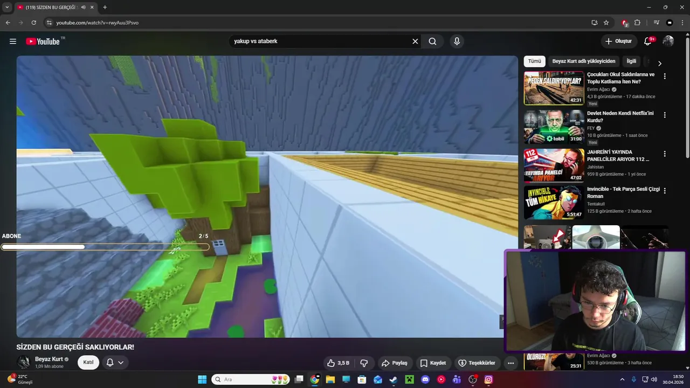Start voice search with microphone

pos(457,41)
